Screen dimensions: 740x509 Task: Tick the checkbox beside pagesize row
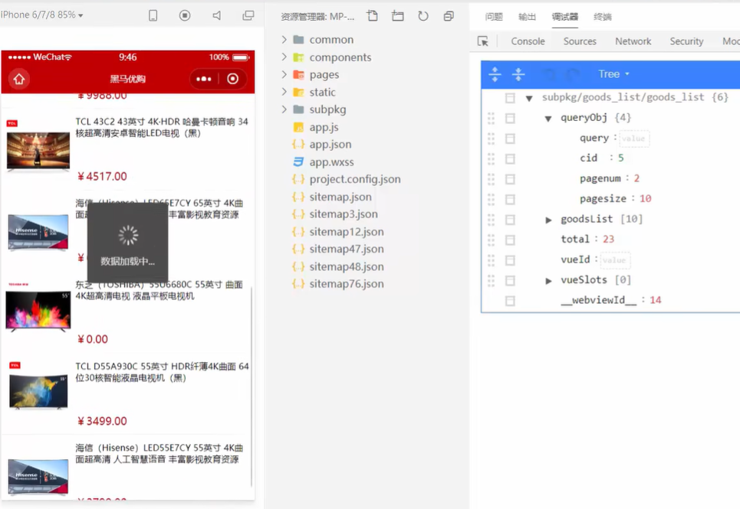[x=510, y=199]
